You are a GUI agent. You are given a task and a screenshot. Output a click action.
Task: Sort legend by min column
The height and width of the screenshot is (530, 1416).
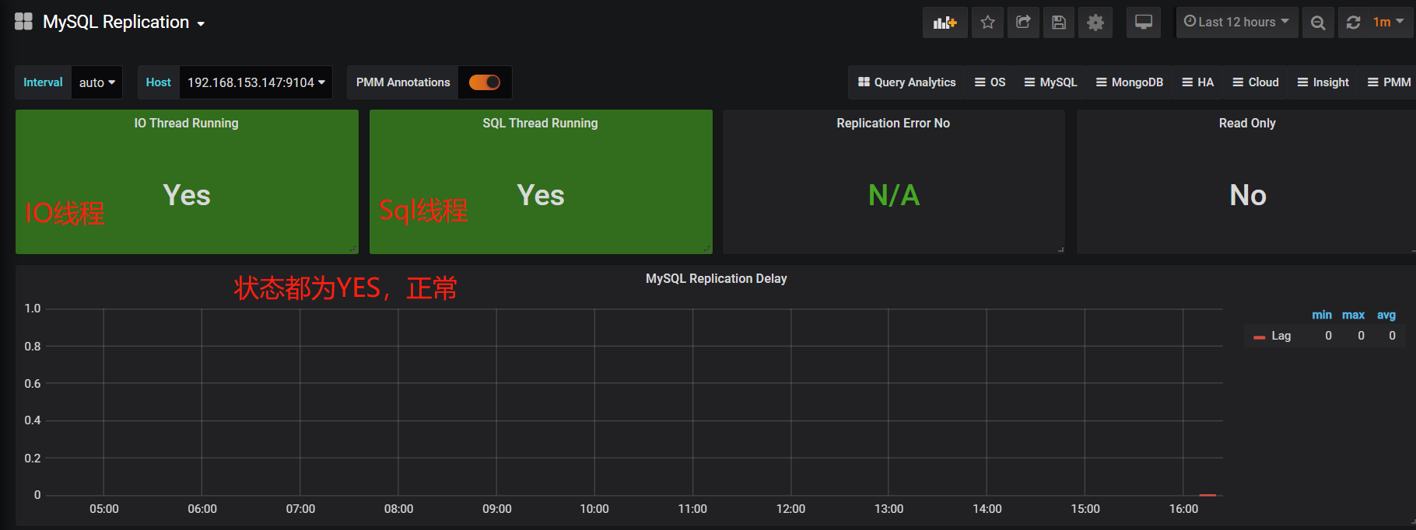tap(1322, 315)
